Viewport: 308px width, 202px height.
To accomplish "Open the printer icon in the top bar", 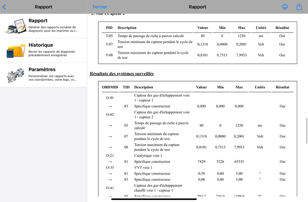I will [285, 7].
